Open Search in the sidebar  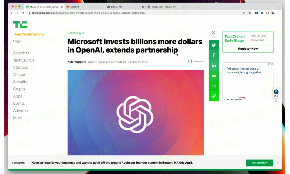point(21,53)
